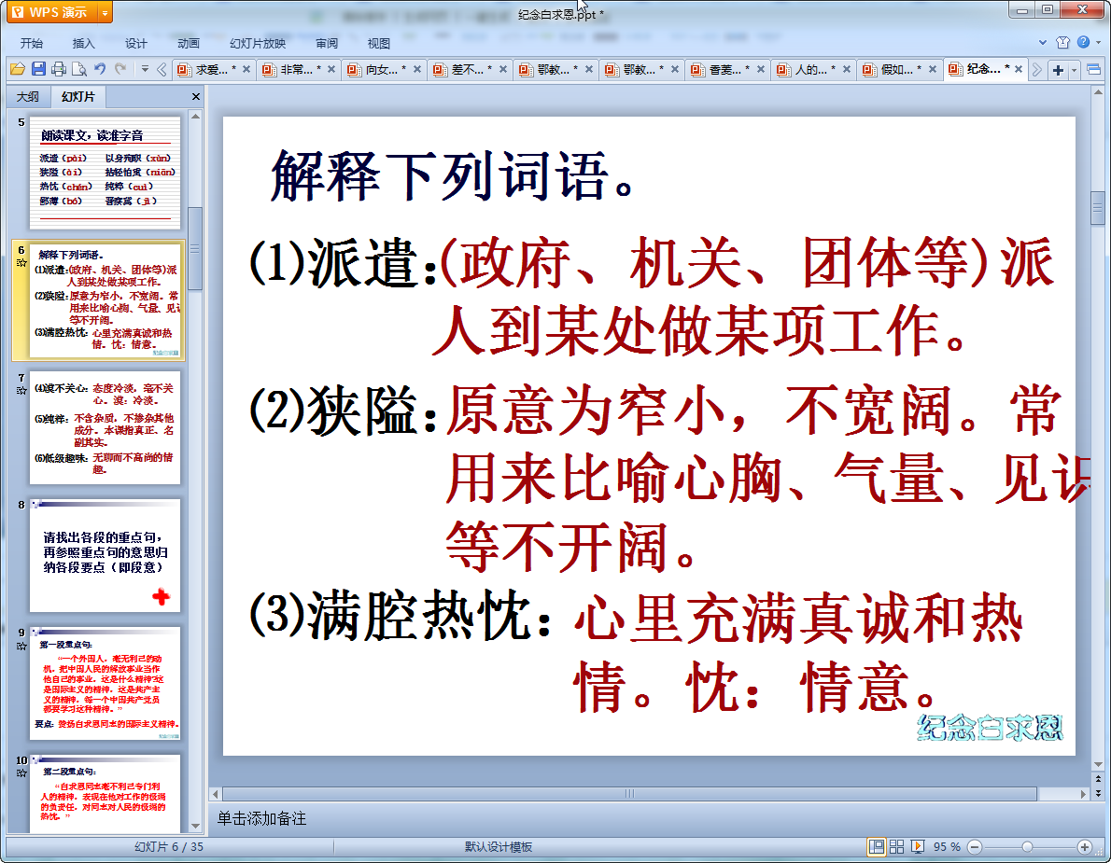Open the 动画 menu tab
Screen dimensions: 1111x863
[189, 43]
